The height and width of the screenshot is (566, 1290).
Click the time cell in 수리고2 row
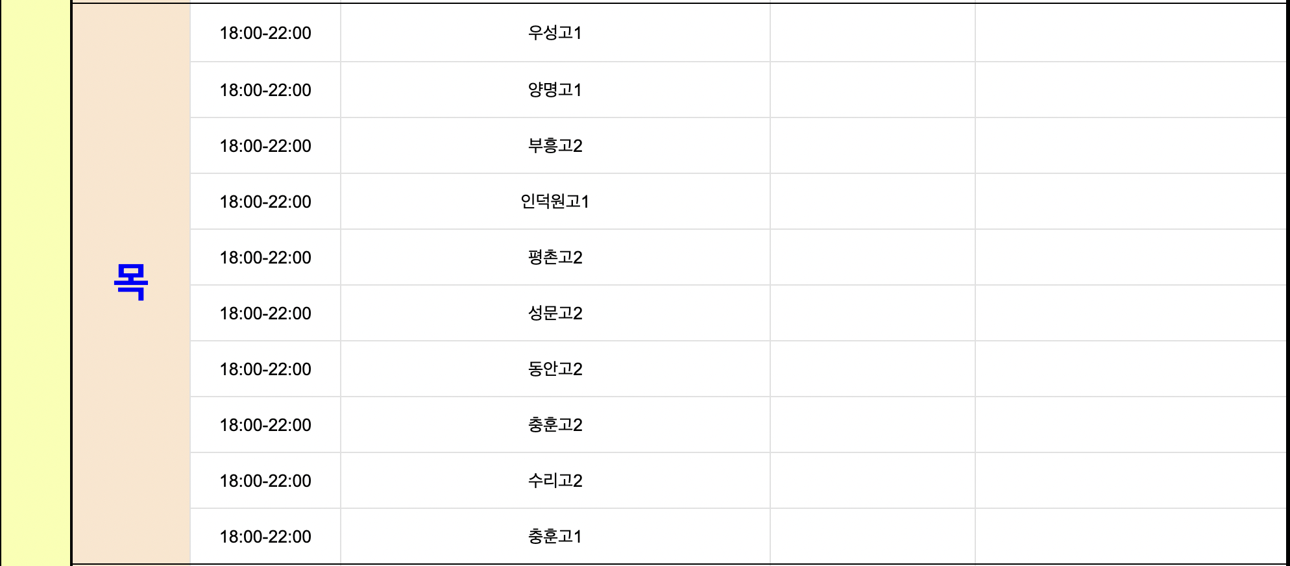(x=265, y=480)
